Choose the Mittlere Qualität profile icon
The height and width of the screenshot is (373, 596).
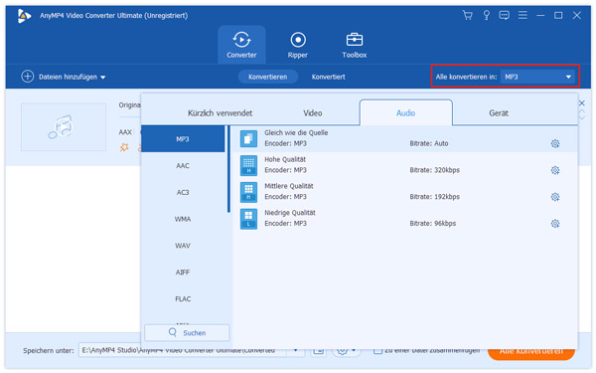248,192
